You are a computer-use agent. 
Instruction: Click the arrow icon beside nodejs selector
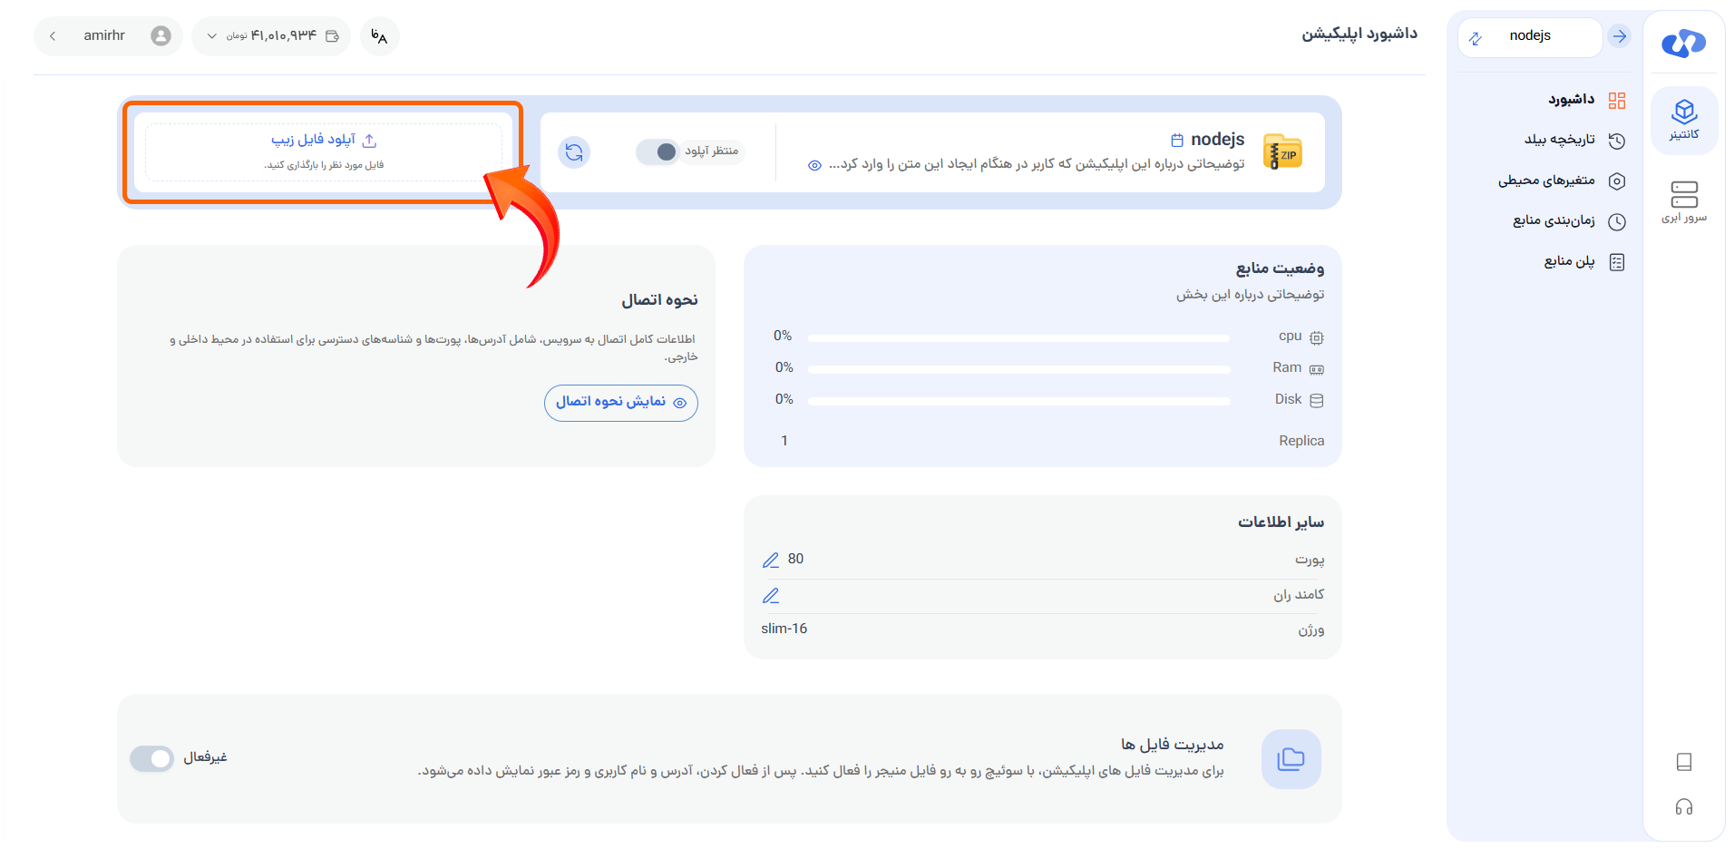pos(1619,36)
